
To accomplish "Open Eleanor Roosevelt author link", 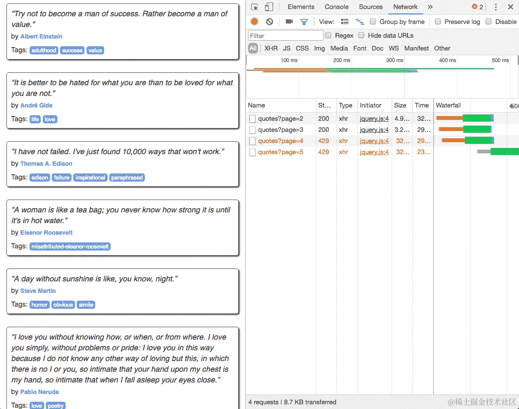I will tap(46, 233).
